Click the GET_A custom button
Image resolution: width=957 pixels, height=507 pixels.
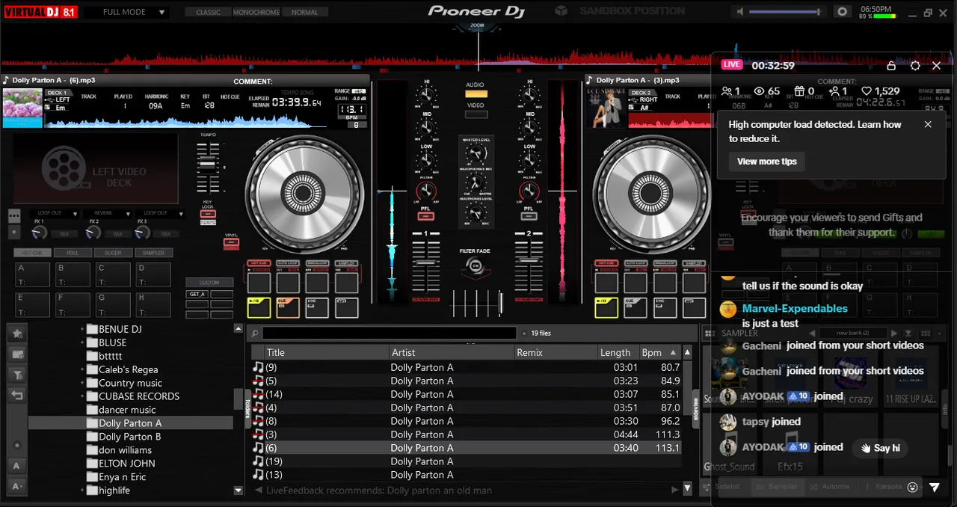coord(197,294)
